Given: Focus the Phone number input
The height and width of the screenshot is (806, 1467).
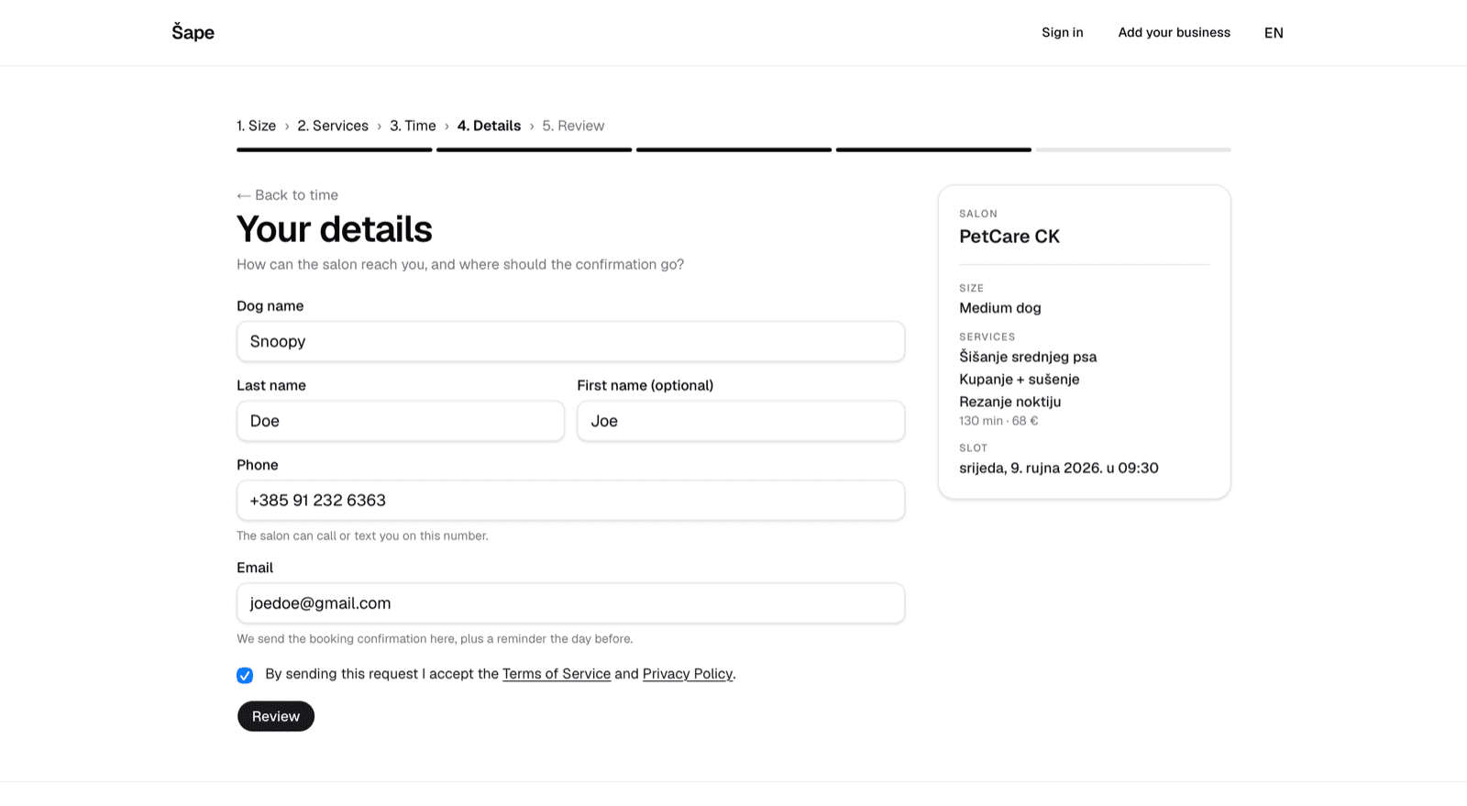Looking at the screenshot, I should pyautogui.click(x=570, y=501).
